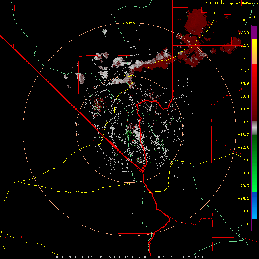Screen dimensions: 259x259
Task: Select the 107.8 legend value
Action: (244, 32)
